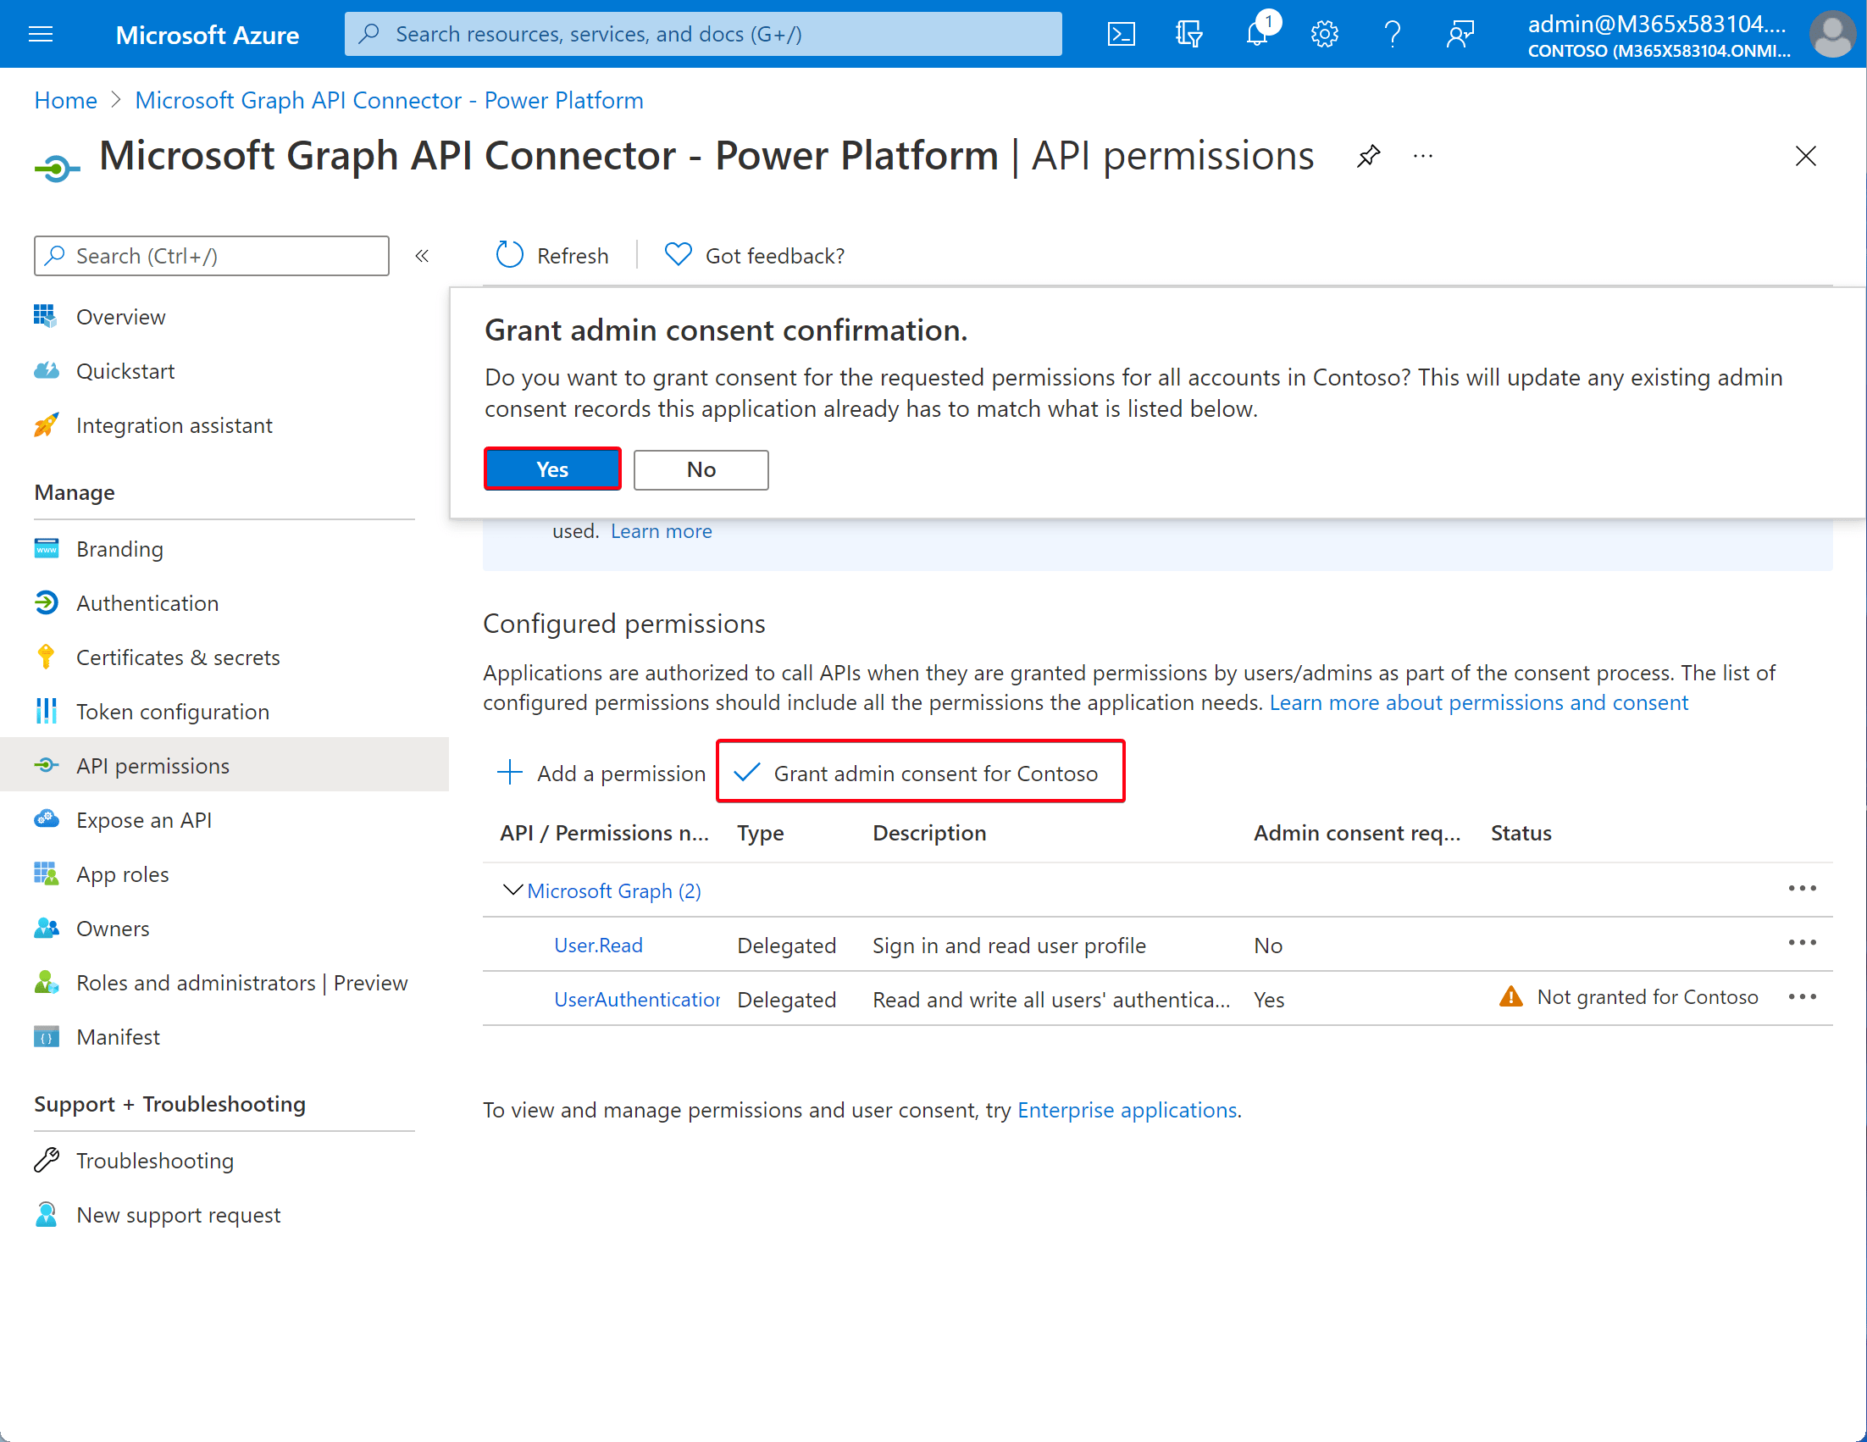Click the global search resources field
The width and height of the screenshot is (1867, 1442).
point(703,34)
